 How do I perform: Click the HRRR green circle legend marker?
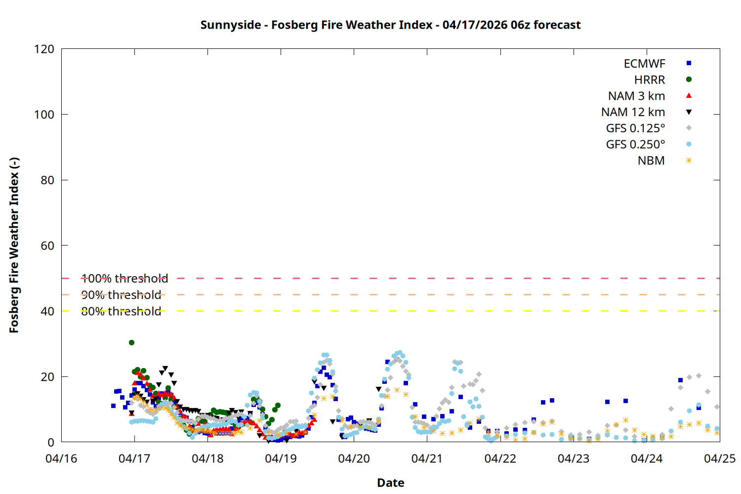click(689, 80)
